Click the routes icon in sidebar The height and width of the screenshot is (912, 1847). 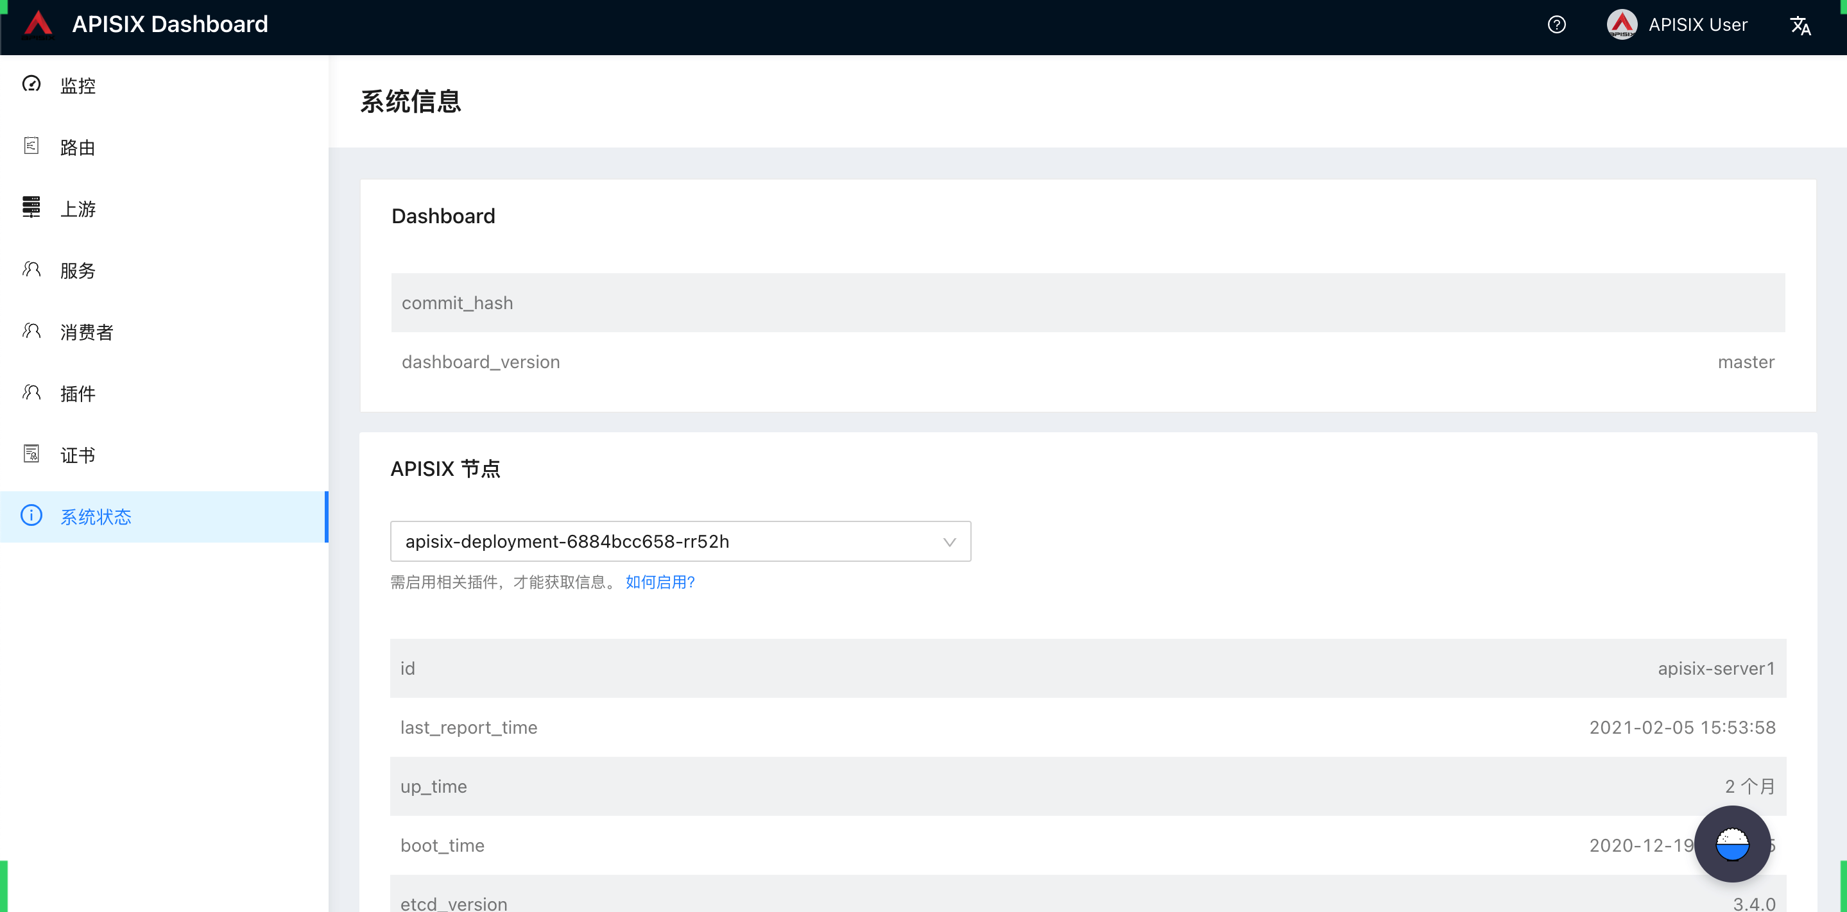[x=31, y=146]
